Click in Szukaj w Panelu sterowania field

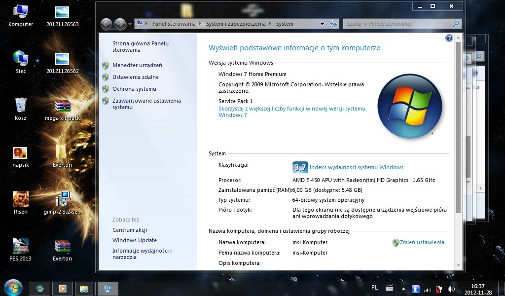click(398, 24)
